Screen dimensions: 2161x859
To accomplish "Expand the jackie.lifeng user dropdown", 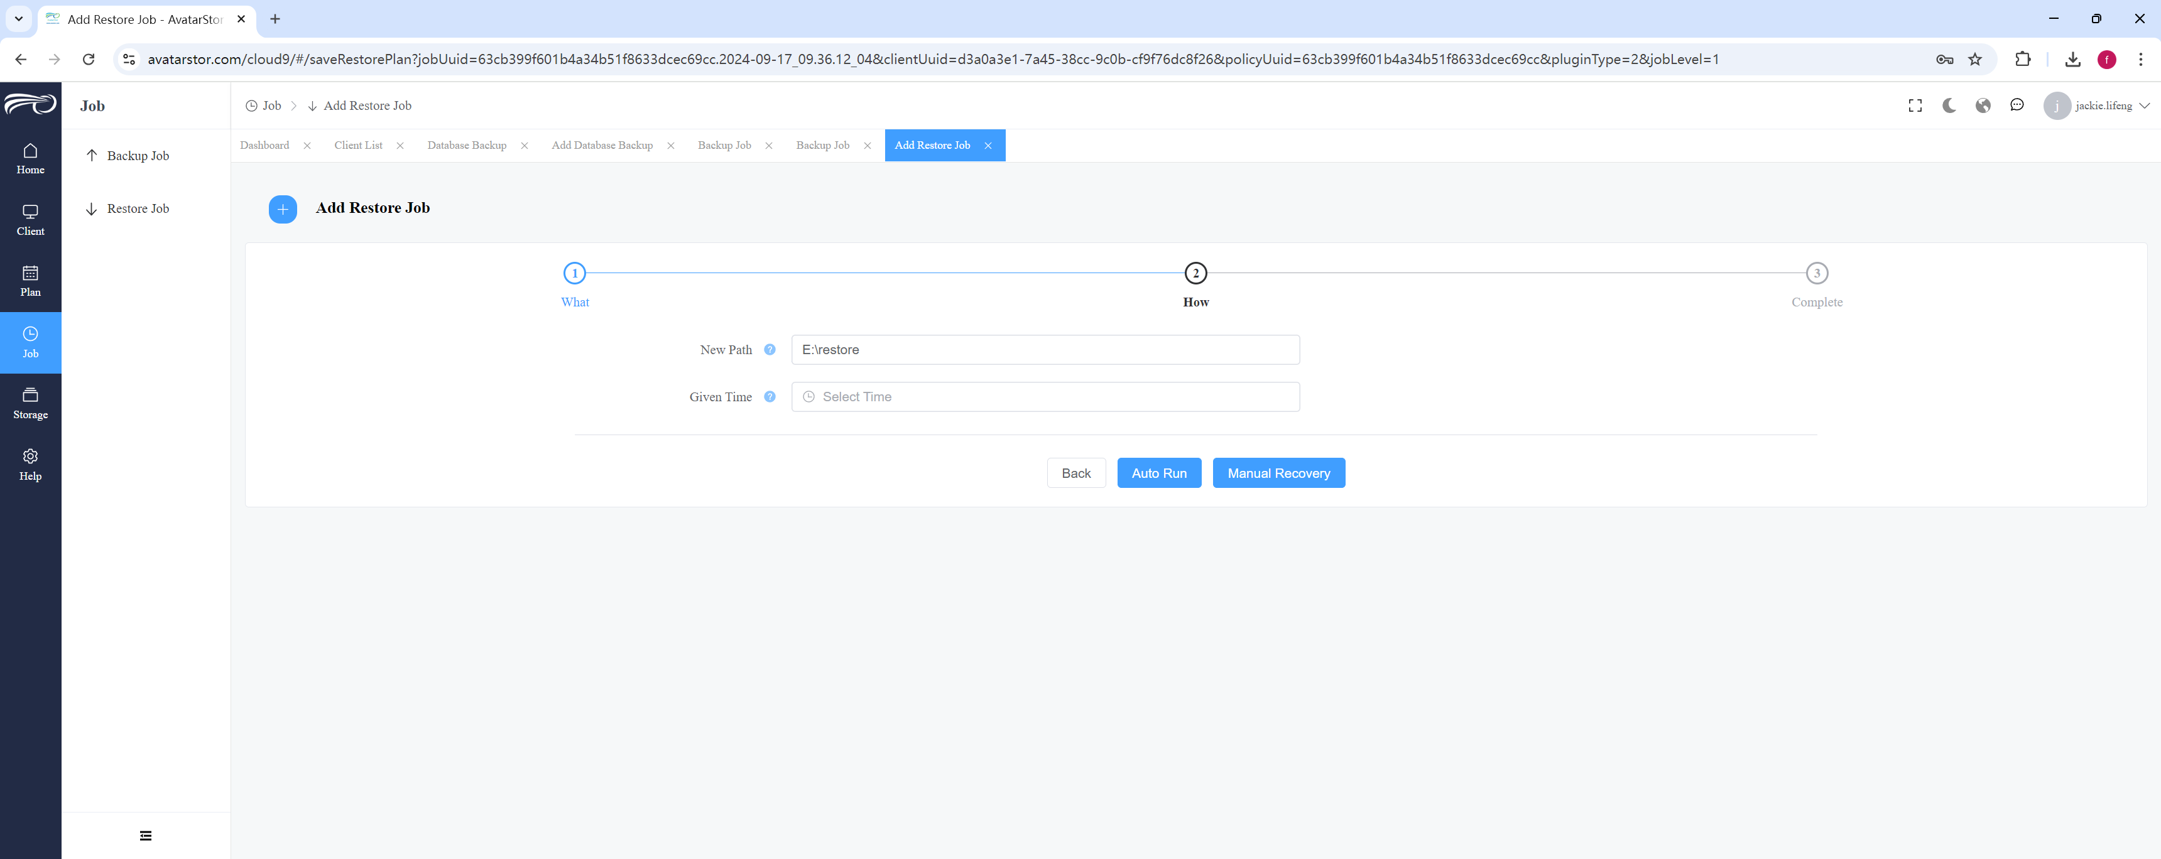I will pos(2098,105).
